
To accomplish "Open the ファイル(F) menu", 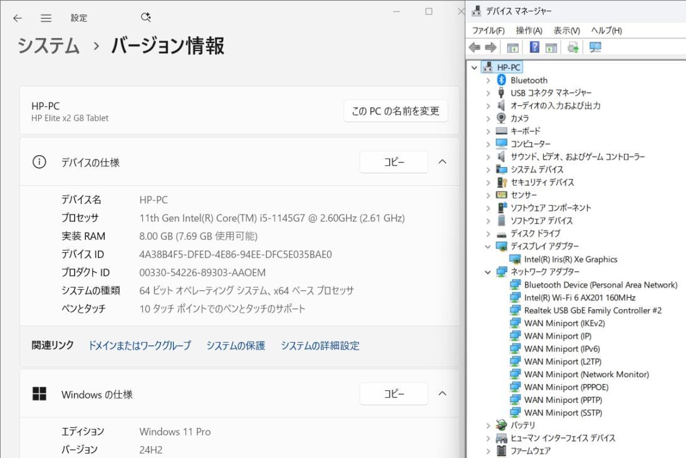I will [487, 30].
